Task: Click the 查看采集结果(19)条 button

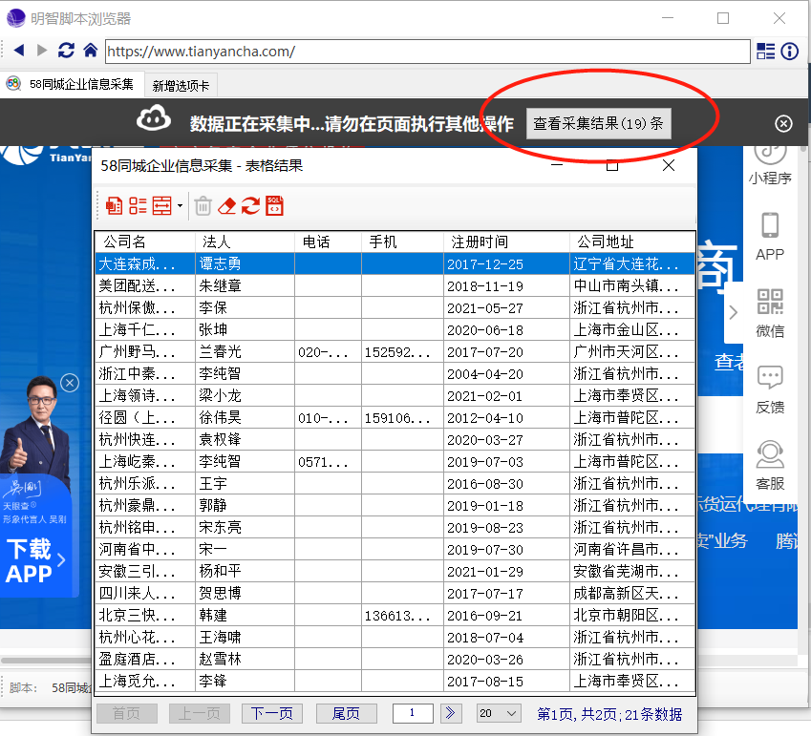Action: (598, 123)
